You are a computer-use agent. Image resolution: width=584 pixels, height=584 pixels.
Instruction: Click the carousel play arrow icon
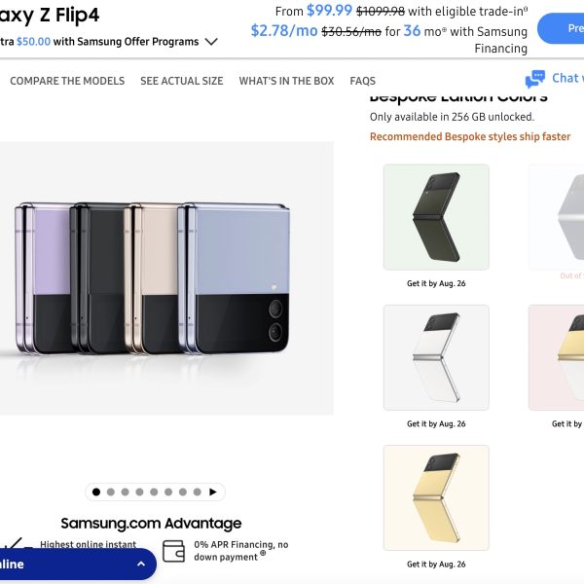click(x=213, y=492)
